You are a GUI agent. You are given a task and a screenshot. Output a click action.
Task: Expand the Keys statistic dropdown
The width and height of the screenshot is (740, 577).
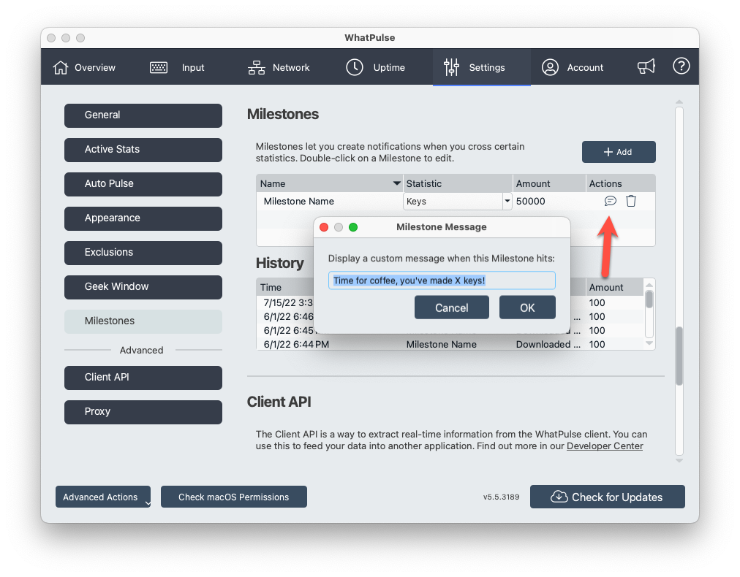click(507, 202)
